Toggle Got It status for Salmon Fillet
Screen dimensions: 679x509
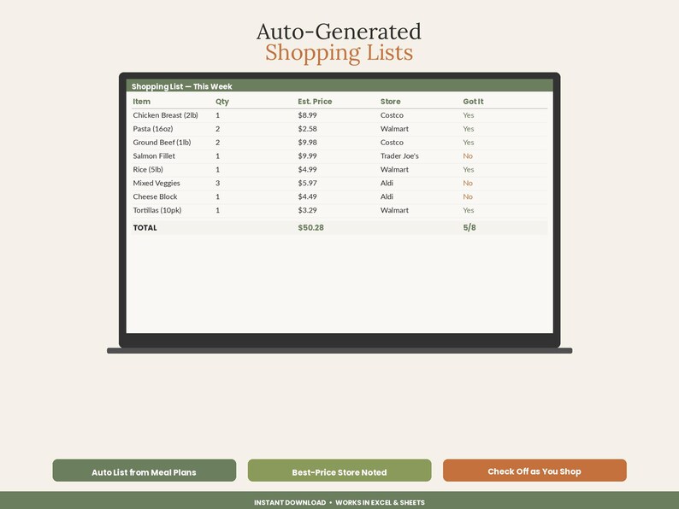(x=468, y=156)
